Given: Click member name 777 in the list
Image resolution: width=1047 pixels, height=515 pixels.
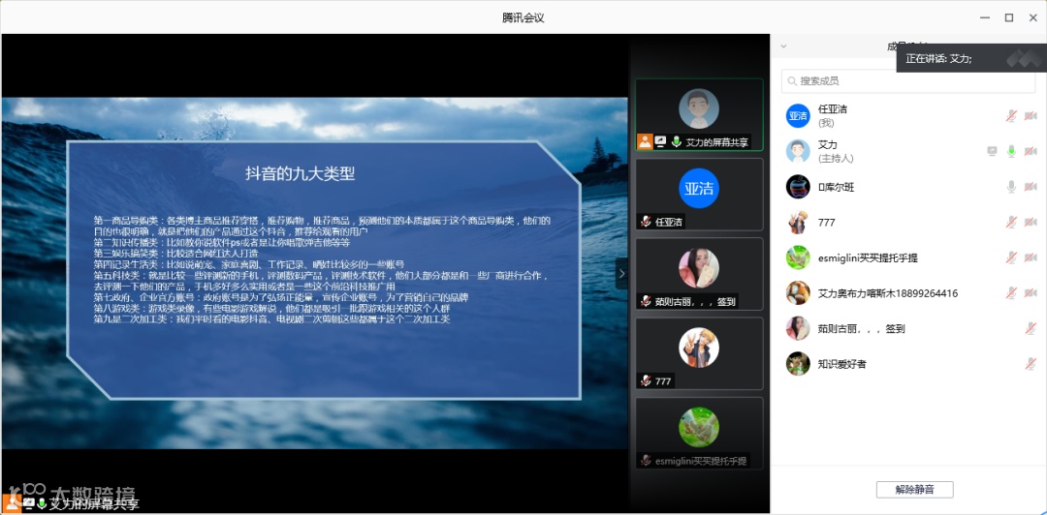Looking at the screenshot, I should (826, 223).
